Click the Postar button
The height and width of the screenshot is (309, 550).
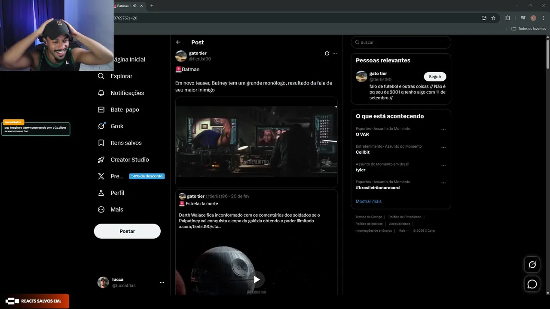pos(127,231)
